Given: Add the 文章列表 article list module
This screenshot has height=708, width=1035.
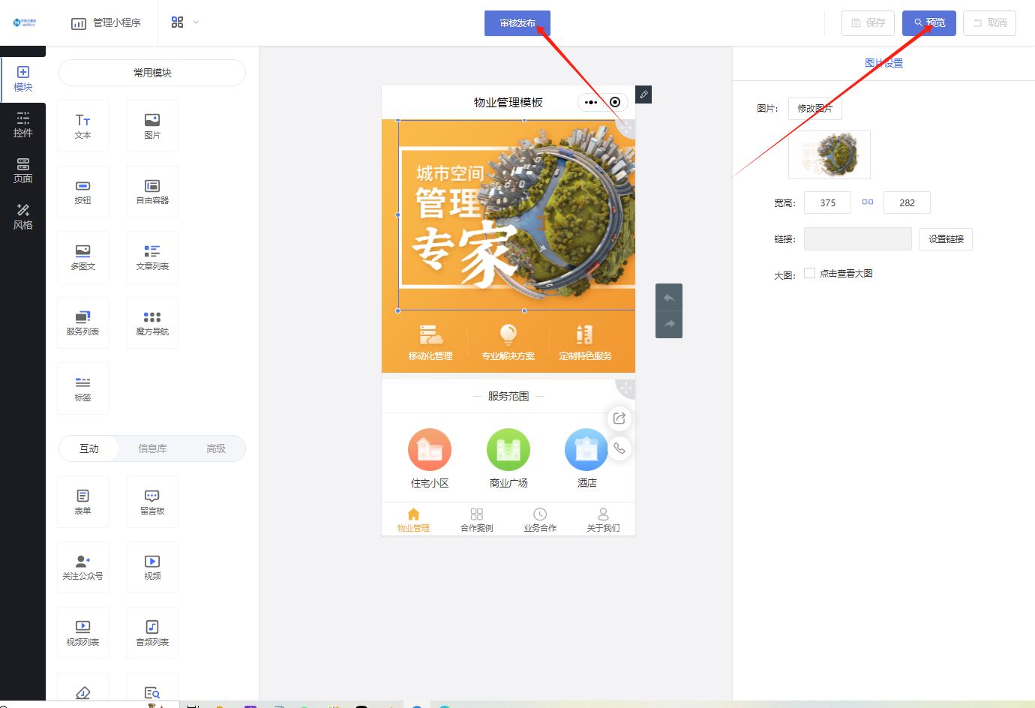Looking at the screenshot, I should [152, 257].
